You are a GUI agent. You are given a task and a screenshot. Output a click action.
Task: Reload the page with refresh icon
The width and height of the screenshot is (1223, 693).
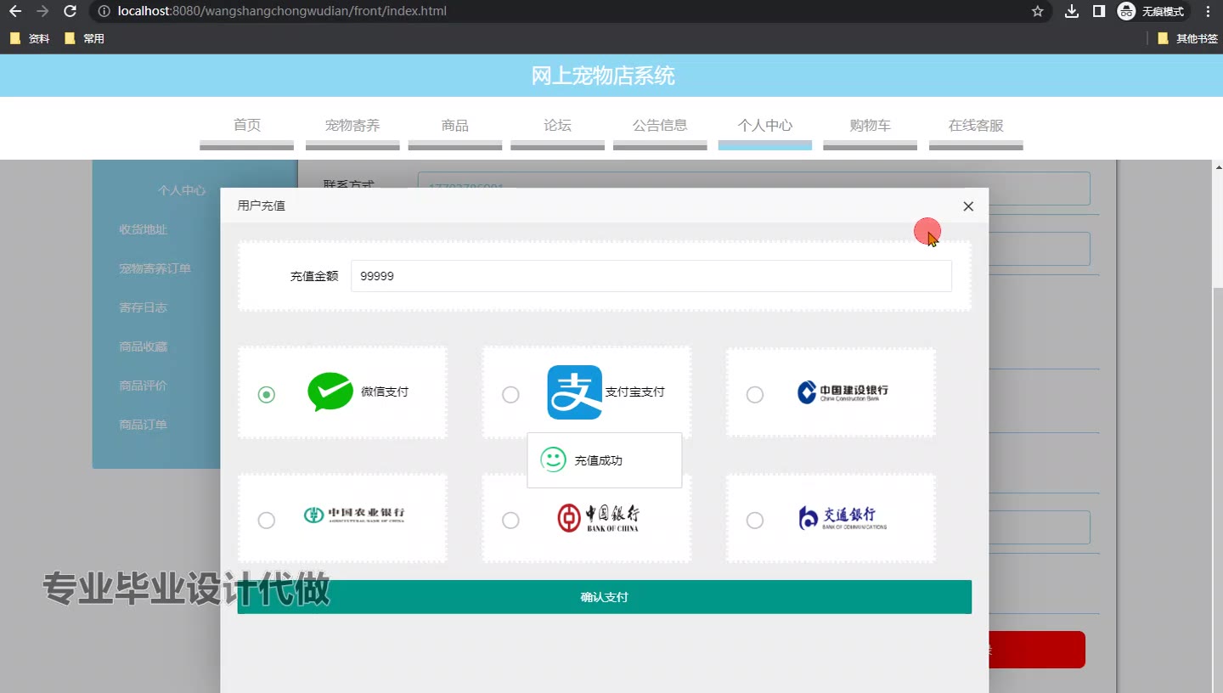point(70,11)
